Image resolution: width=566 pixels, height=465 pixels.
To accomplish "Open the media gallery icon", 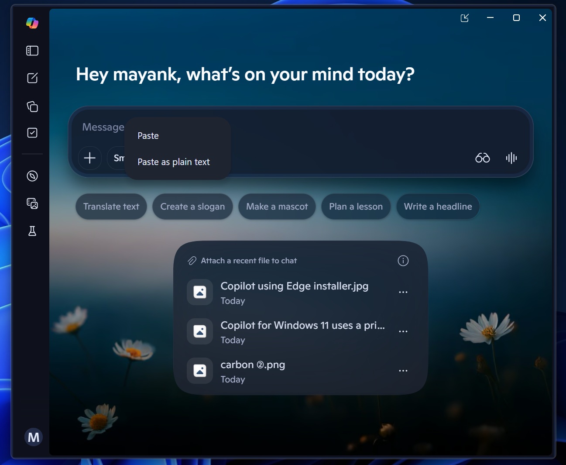I will pos(32,203).
